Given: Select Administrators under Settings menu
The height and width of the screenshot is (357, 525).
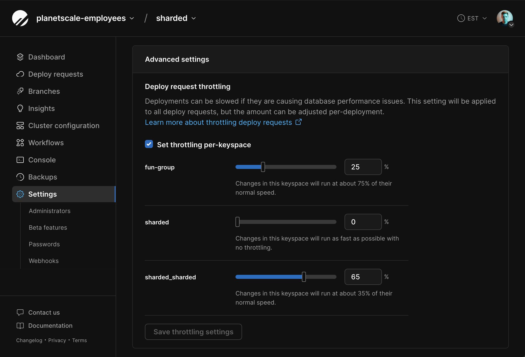Looking at the screenshot, I should [49, 211].
